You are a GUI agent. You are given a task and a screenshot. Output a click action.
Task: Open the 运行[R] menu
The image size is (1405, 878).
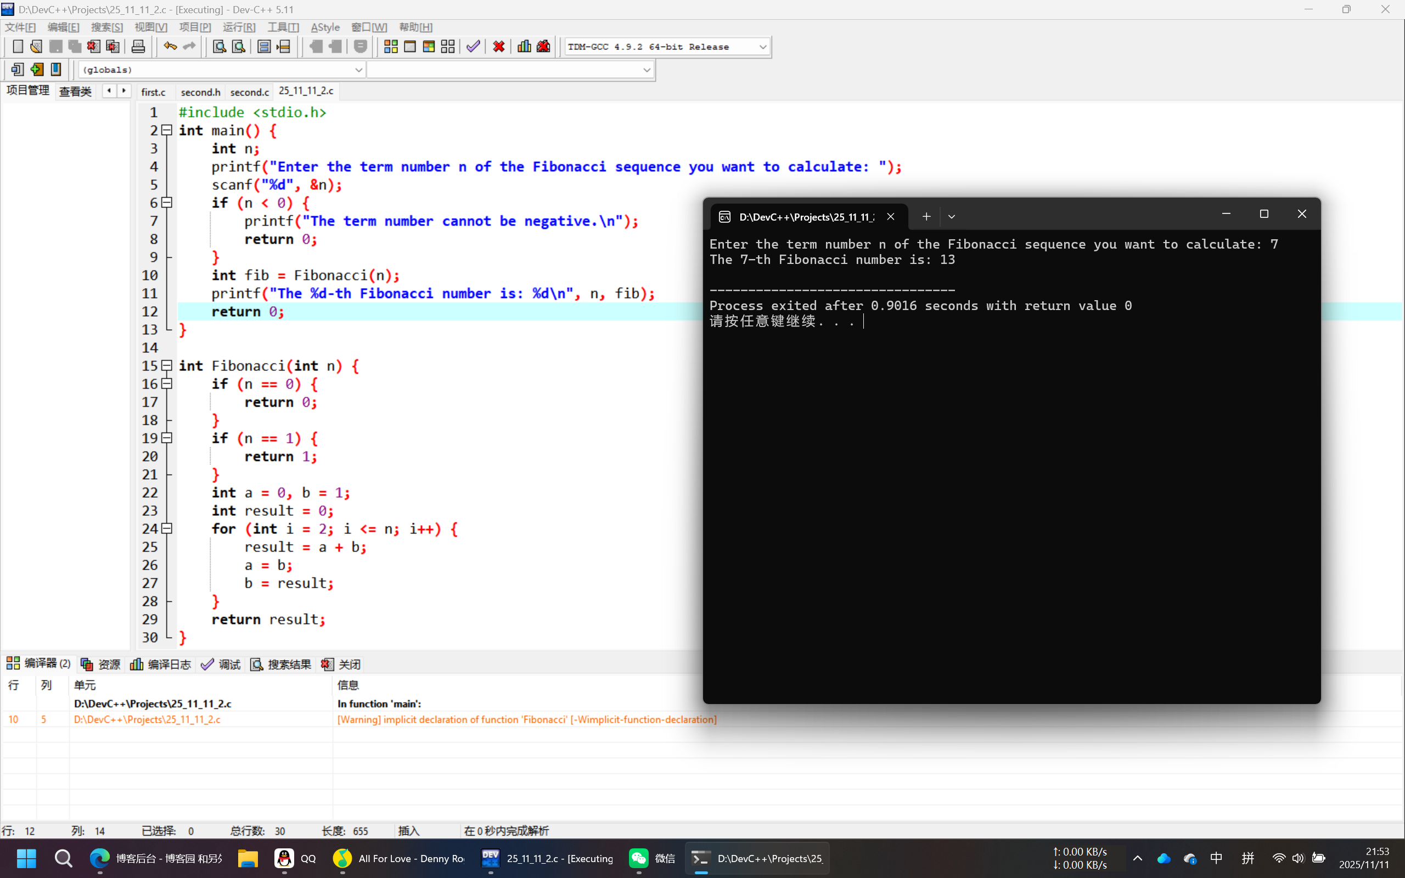click(239, 27)
